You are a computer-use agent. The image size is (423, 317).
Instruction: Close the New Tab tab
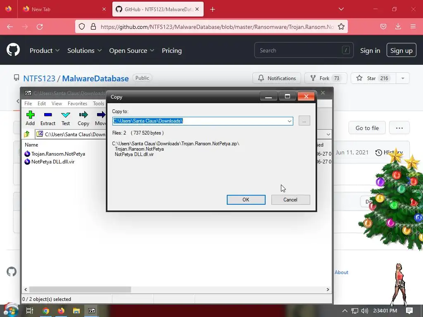104,9
